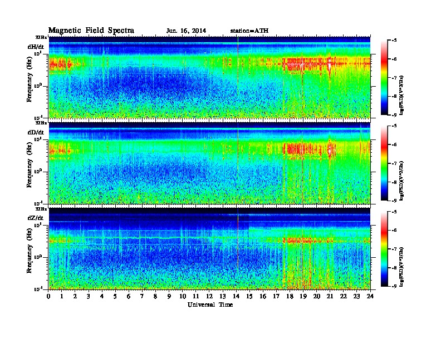
Task: Click the "dD/dt" panel label
Action: coord(36,132)
